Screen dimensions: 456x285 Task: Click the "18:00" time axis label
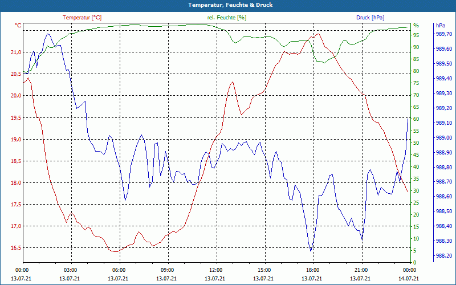tap(312, 270)
